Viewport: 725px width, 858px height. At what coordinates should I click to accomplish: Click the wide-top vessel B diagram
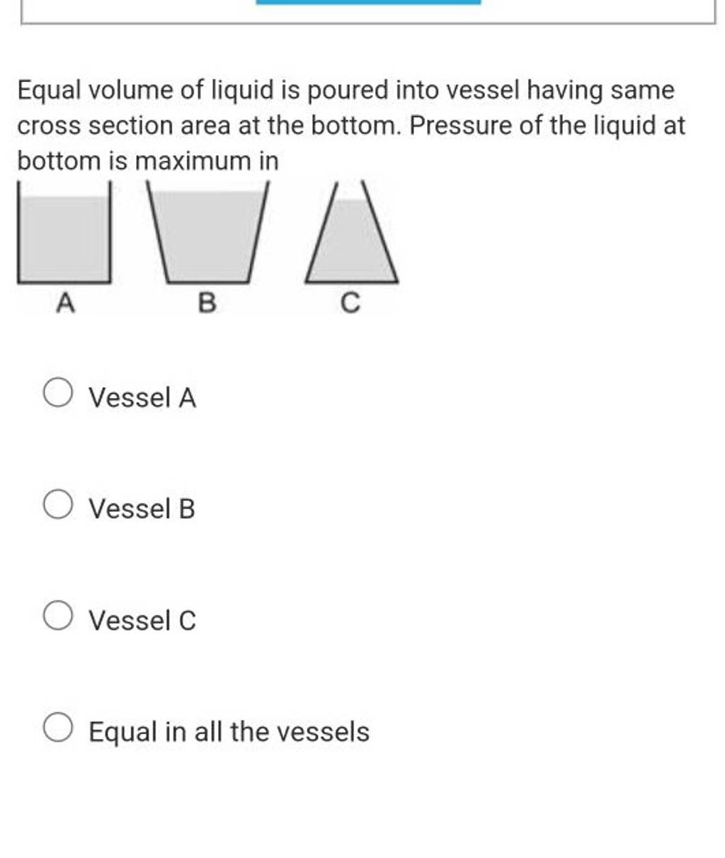coord(207,234)
